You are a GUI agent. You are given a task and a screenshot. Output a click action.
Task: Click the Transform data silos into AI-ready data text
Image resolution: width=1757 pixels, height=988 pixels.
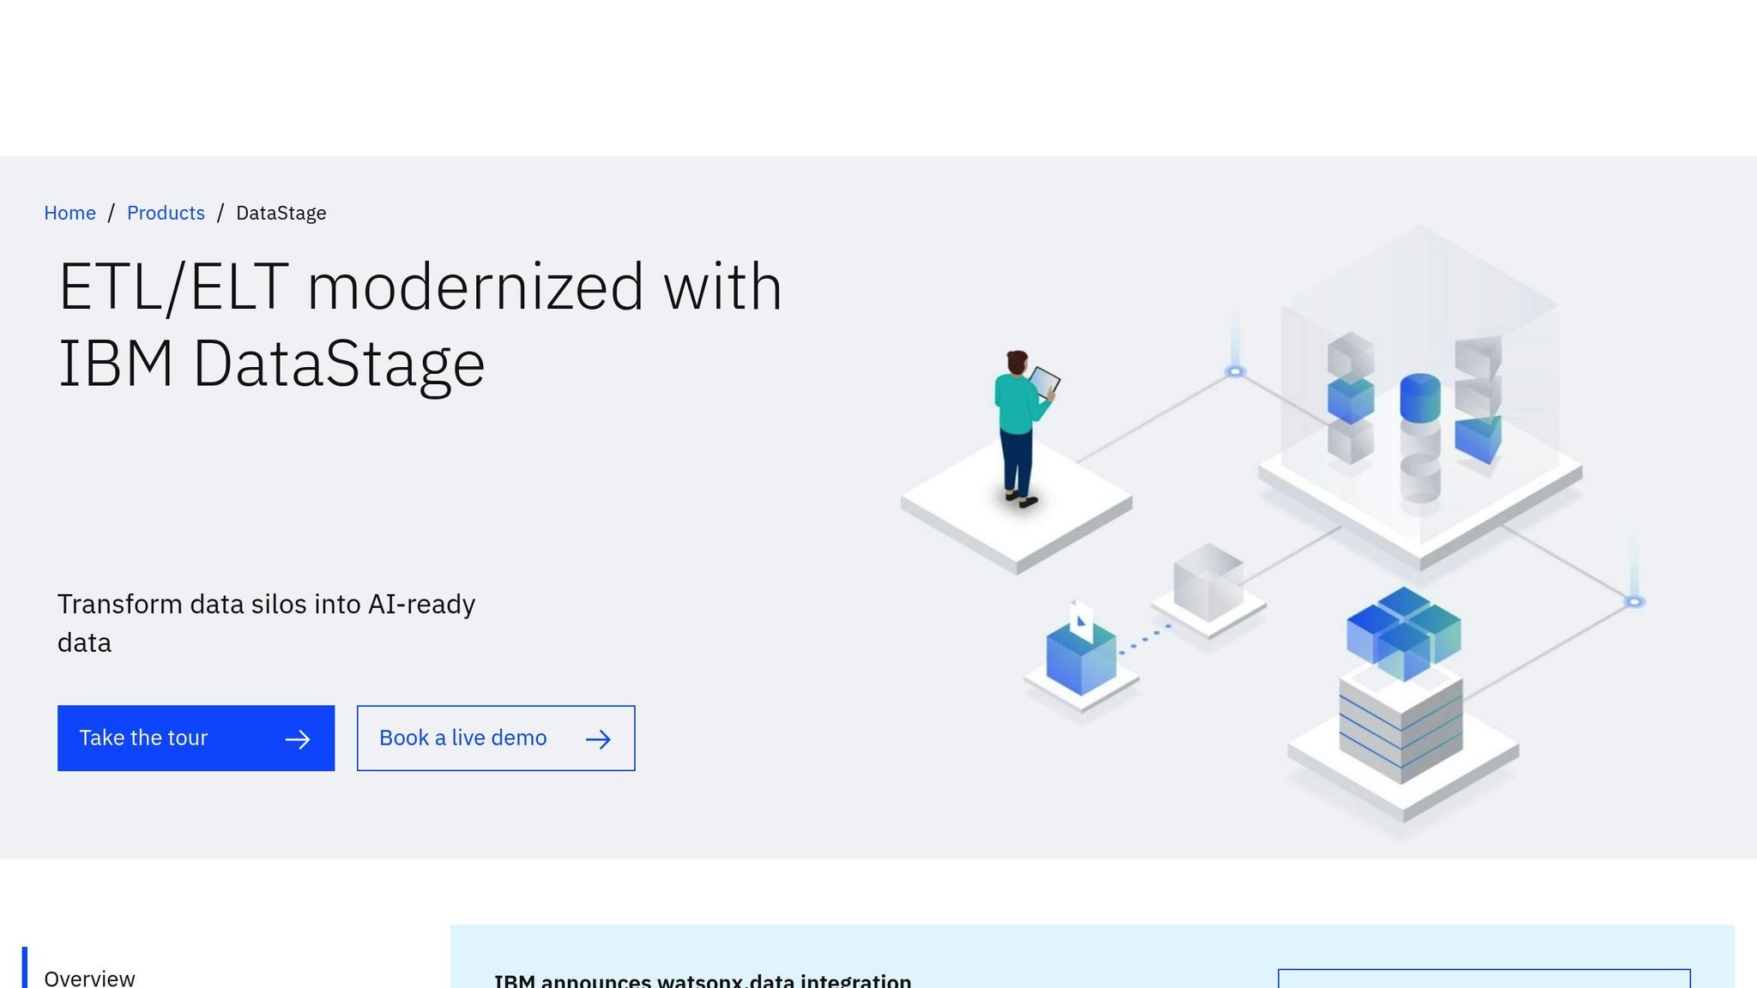pyautogui.click(x=266, y=624)
